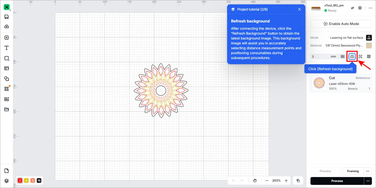This screenshot has width=376, height=188.
Task: Open the combine shapes tool icon
Action: (x=7, y=78)
